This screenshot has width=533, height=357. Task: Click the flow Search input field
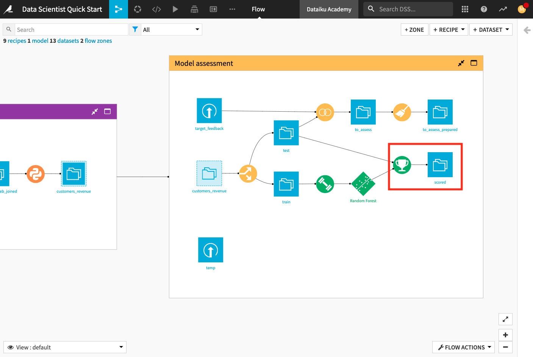(71, 30)
